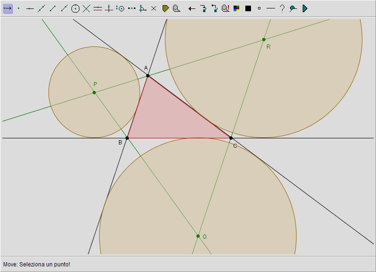Select the single Point tool
Image resolution: width=376 pixels, height=272 pixels.
pos(19,8)
